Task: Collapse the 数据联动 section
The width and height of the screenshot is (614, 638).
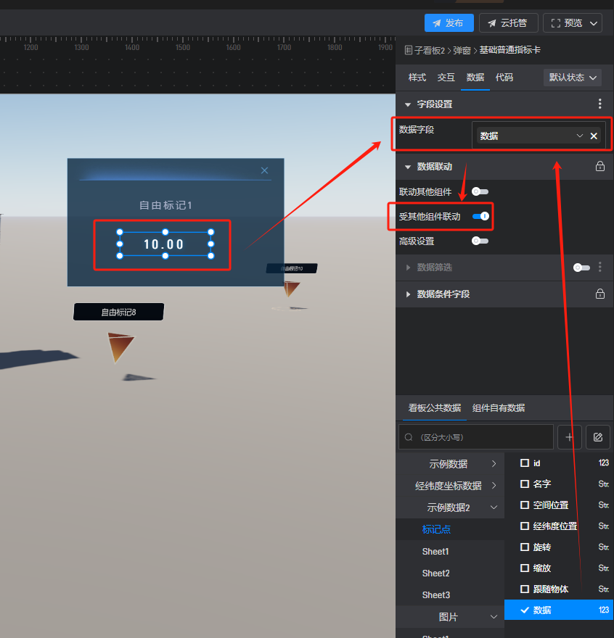Action: click(x=408, y=167)
